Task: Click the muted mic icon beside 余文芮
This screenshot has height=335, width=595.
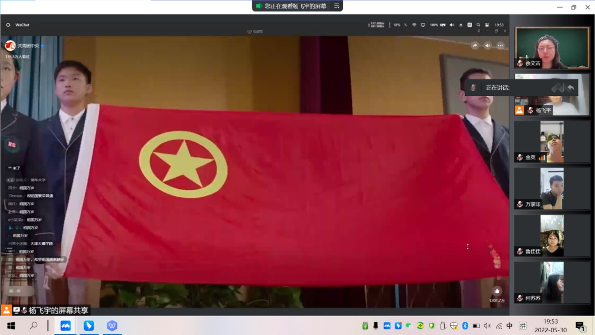Action: coord(520,63)
